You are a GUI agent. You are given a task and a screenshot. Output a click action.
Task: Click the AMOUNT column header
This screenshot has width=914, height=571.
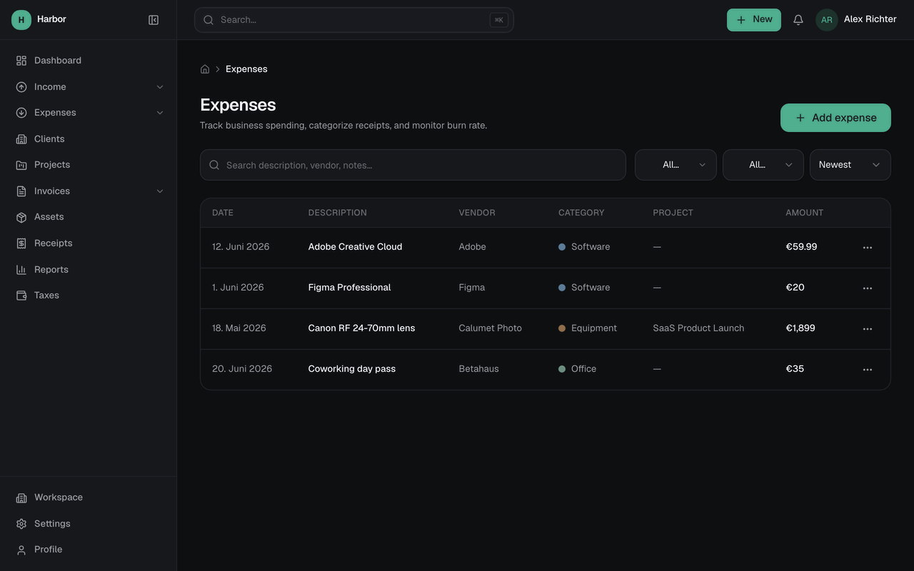click(x=805, y=213)
